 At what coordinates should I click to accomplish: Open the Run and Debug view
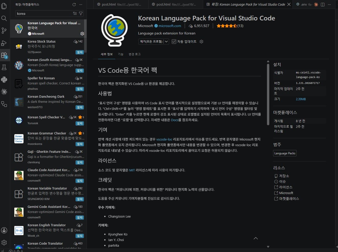coord(4,43)
